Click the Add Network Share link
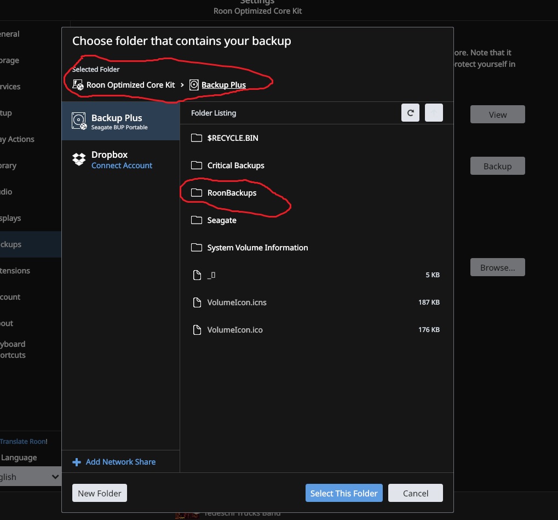The height and width of the screenshot is (520, 558). [120, 462]
